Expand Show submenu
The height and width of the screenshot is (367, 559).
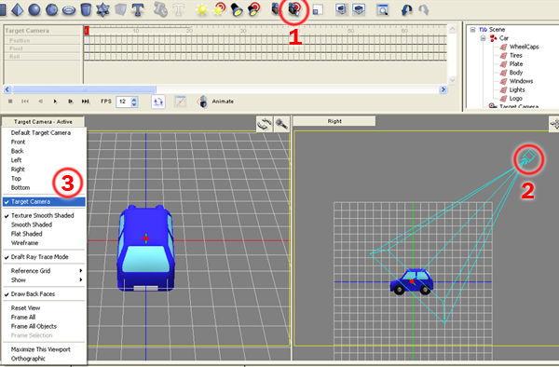pos(44,280)
